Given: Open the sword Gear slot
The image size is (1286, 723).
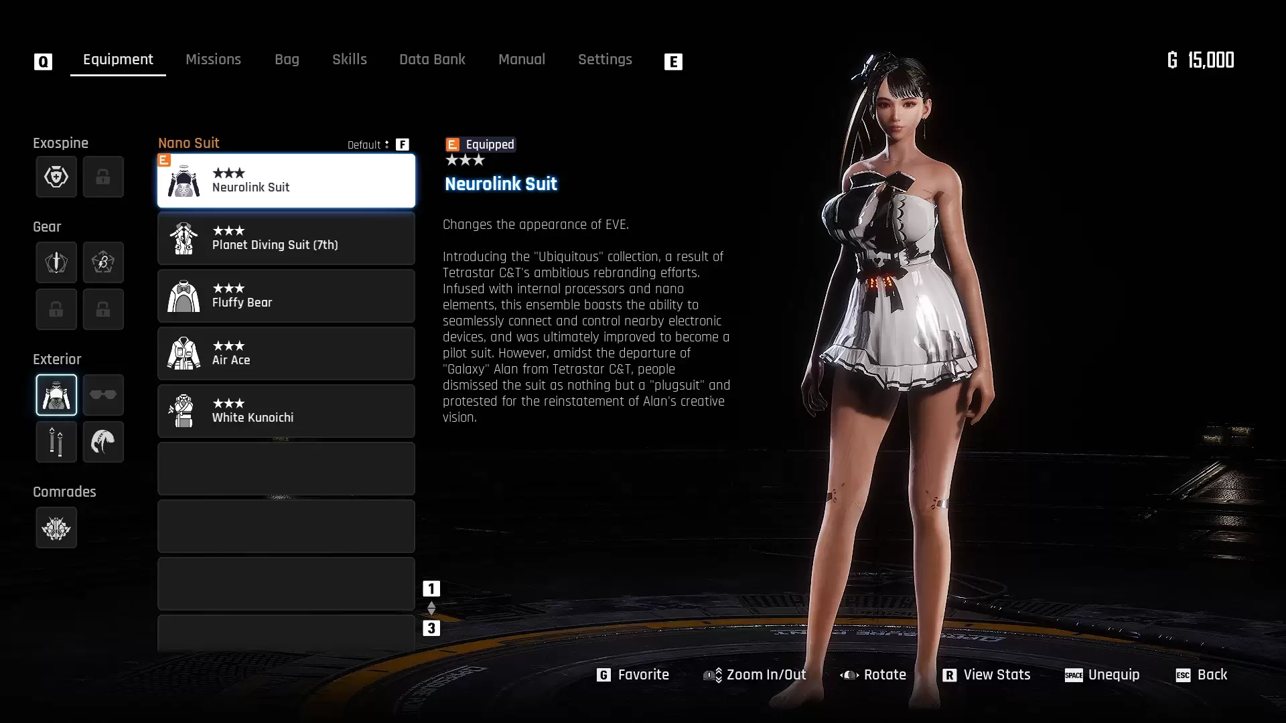Looking at the screenshot, I should [56, 262].
